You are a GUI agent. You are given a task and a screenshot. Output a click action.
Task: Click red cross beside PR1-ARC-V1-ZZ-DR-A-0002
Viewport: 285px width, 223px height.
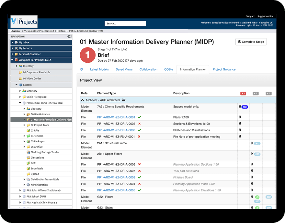click(139, 124)
